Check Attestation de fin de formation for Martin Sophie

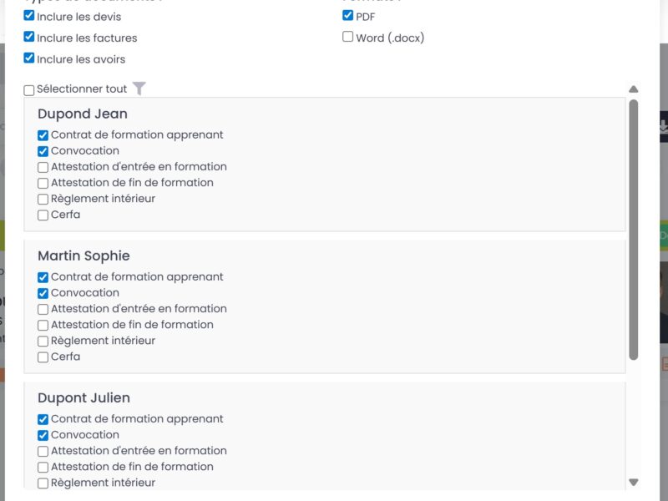(42, 325)
